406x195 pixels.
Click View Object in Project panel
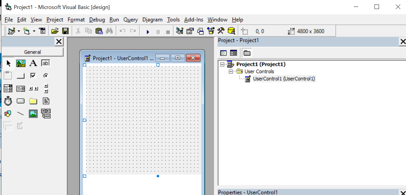(233, 53)
